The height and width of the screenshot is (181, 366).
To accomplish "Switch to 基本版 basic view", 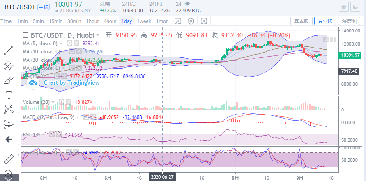I will pos(302,21).
